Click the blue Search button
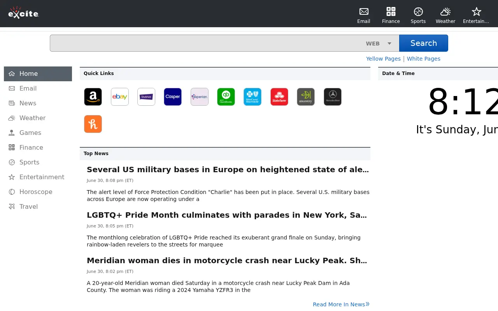 click(x=424, y=43)
